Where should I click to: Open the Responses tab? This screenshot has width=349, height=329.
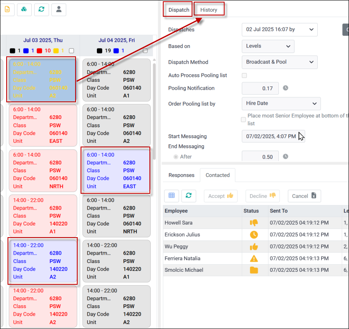pos(182,175)
